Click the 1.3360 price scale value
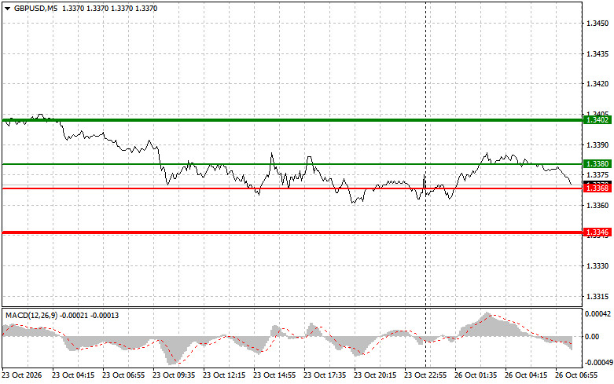This screenshot has width=614, height=384. pyautogui.click(x=597, y=205)
